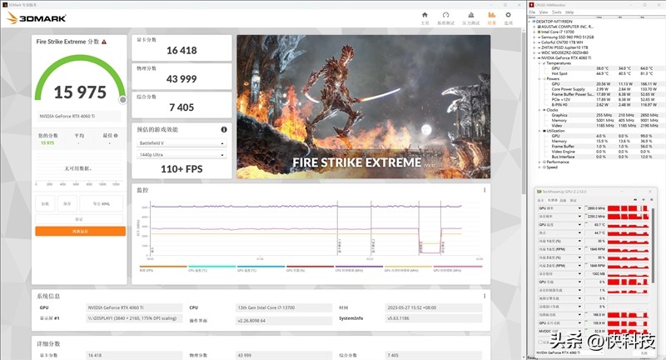Click the Benchmarks gauge icon in top navigation

click(x=447, y=16)
